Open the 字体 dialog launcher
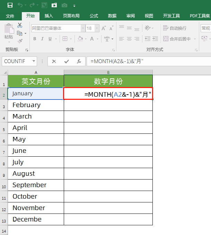The height and width of the screenshot is (235, 211). click(x=113, y=50)
